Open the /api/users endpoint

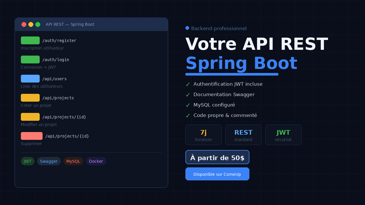[54, 79]
